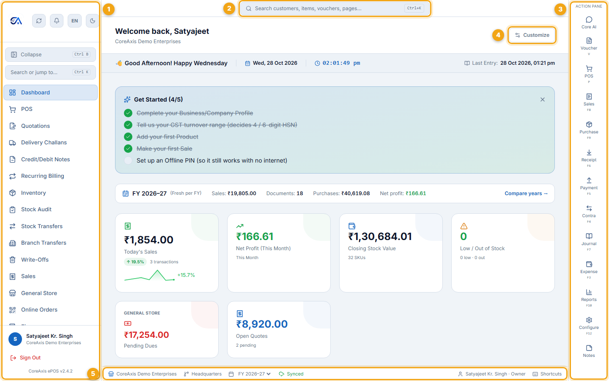Screen dimensions: 609x381
Task: Open Stock Audit page
Action: [50, 210]
